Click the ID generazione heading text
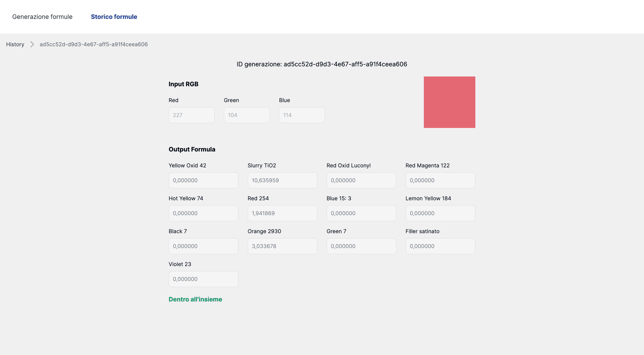This screenshot has height=355, width=644. (x=322, y=64)
